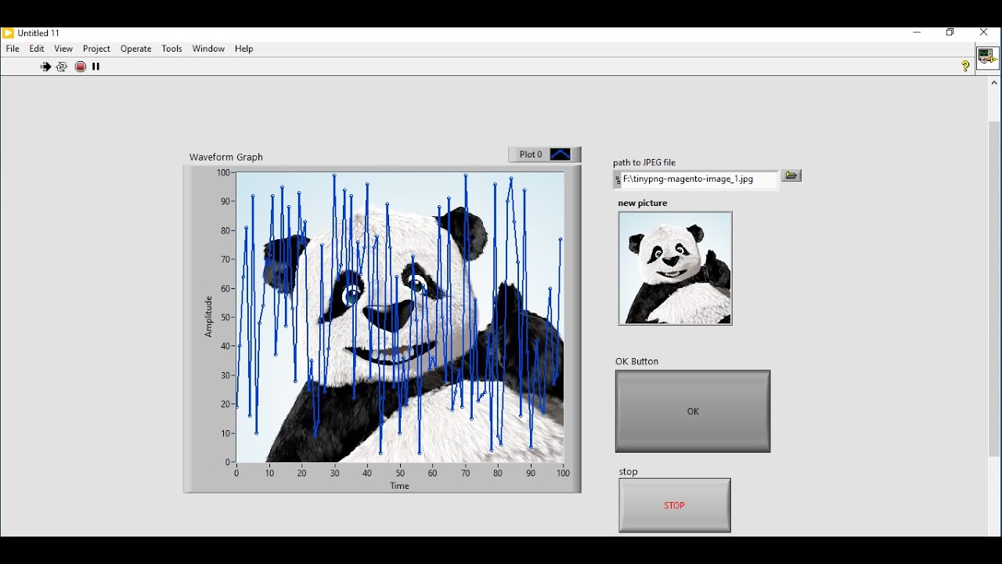Click the X axis value 50
Image resolution: width=1002 pixels, height=564 pixels.
[400, 473]
